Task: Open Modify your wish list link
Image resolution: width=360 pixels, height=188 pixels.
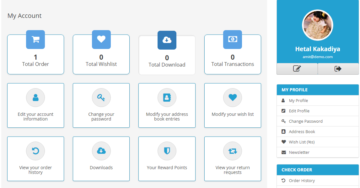Action: coord(233,114)
